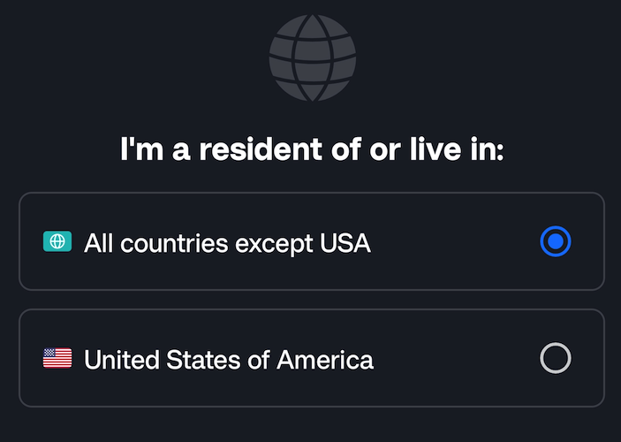Viewport: 621px width, 442px height.
Task: Select the unselected United States radio button
Action: click(x=556, y=358)
